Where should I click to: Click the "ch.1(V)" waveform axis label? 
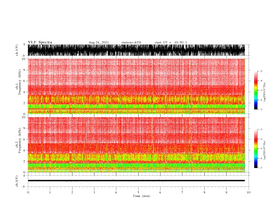(x=17, y=50)
